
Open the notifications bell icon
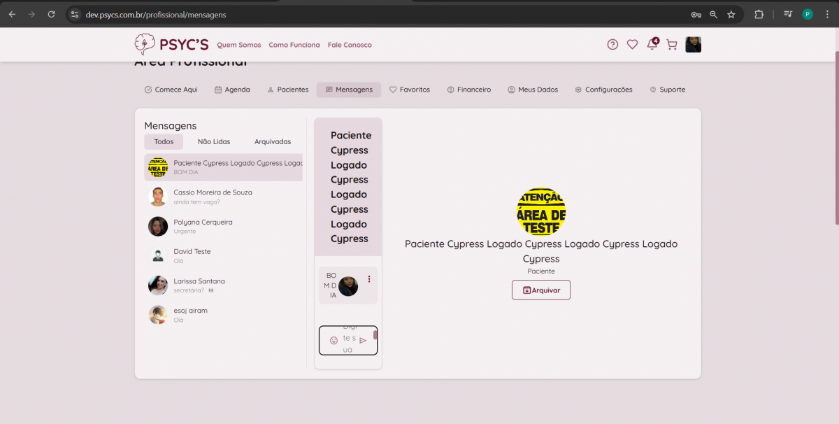pyautogui.click(x=652, y=45)
